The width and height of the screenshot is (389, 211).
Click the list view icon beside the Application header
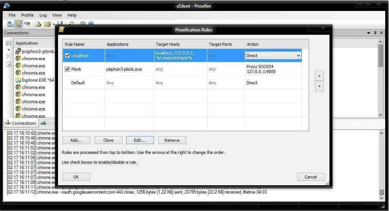[9, 43]
